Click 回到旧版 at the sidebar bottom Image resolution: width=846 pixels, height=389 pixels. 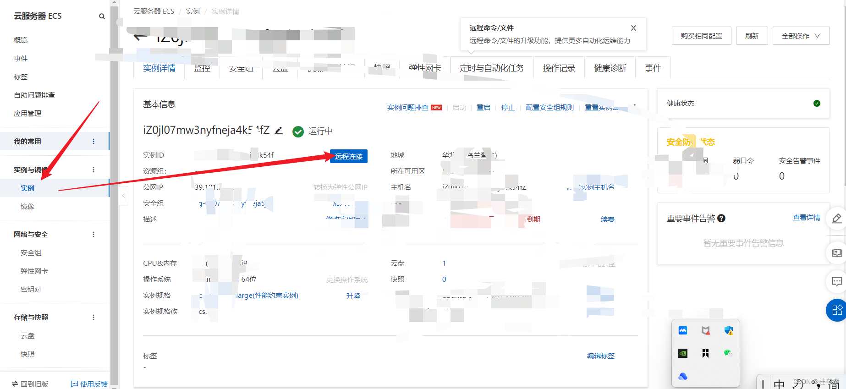coord(30,384)
